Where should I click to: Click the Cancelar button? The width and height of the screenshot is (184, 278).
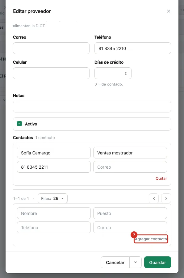pos(115,262)
